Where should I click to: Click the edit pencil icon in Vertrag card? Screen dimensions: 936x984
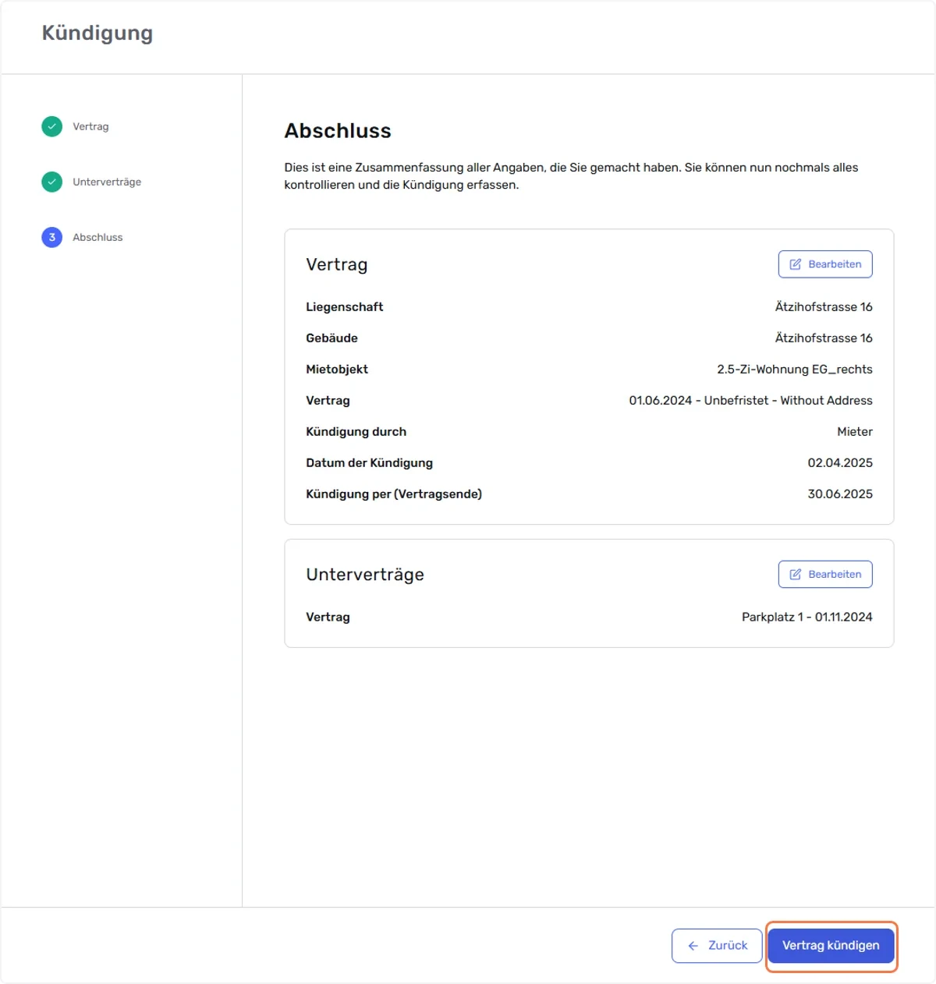pyautogui.click(x=796, y=264)
